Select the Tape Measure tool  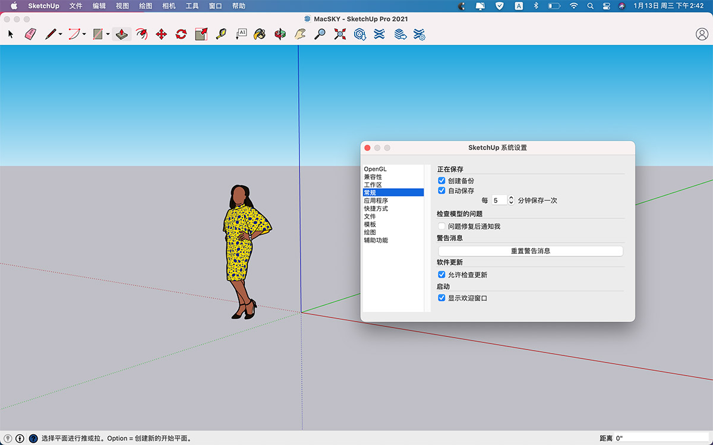[221, 34]
